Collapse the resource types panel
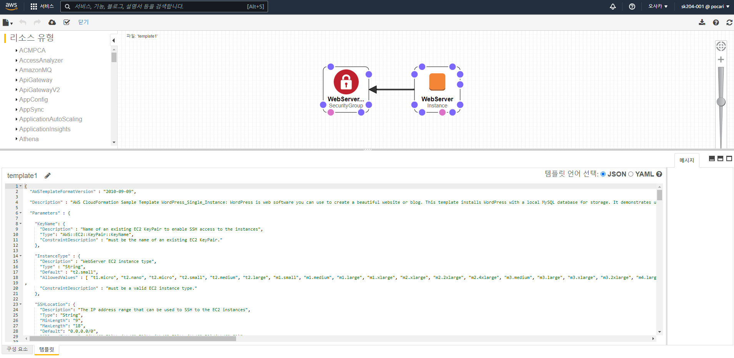This screenshot has height=358, width=734. pyautogui.click(x=113, y=40)
